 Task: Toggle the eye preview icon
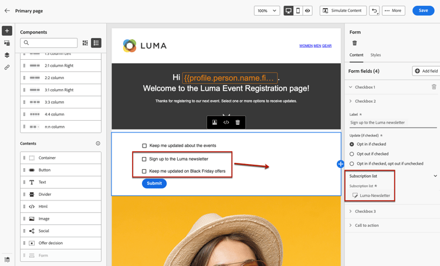tap(307, 11)
